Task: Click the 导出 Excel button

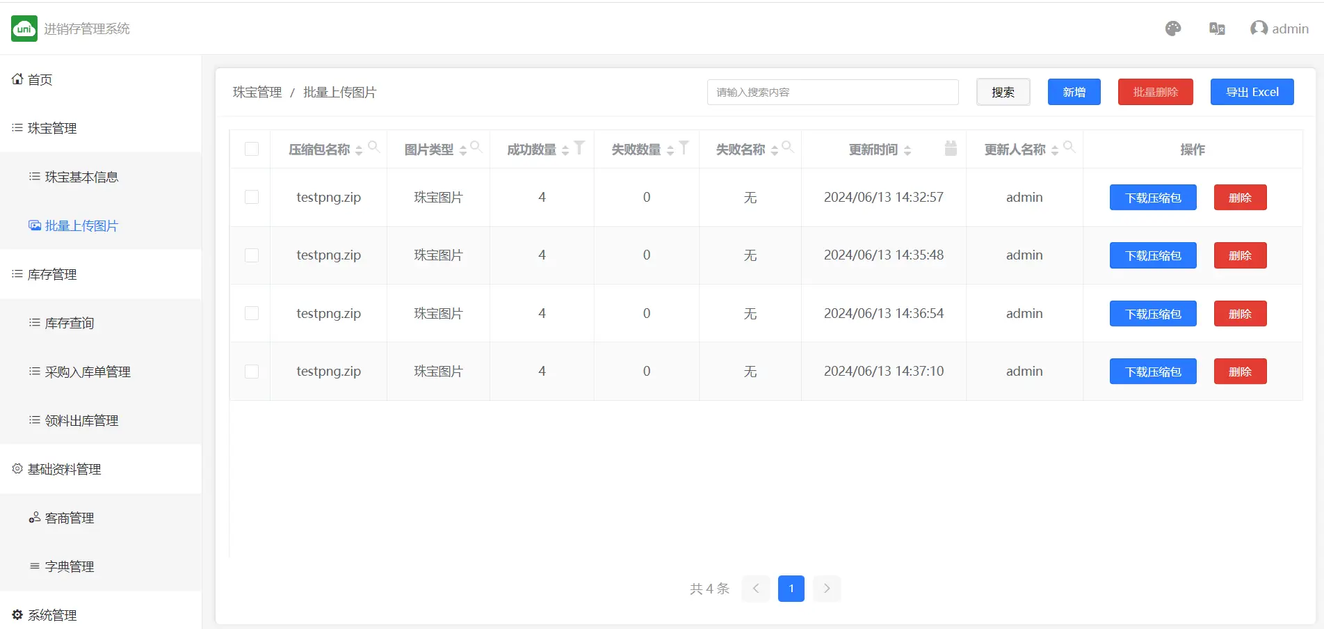Action: click(1252, 92)
